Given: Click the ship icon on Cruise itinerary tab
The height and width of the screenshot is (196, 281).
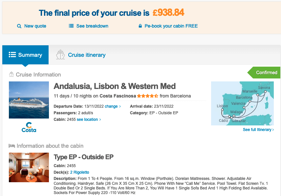Looking at the screenshot, I should (60, 55).
